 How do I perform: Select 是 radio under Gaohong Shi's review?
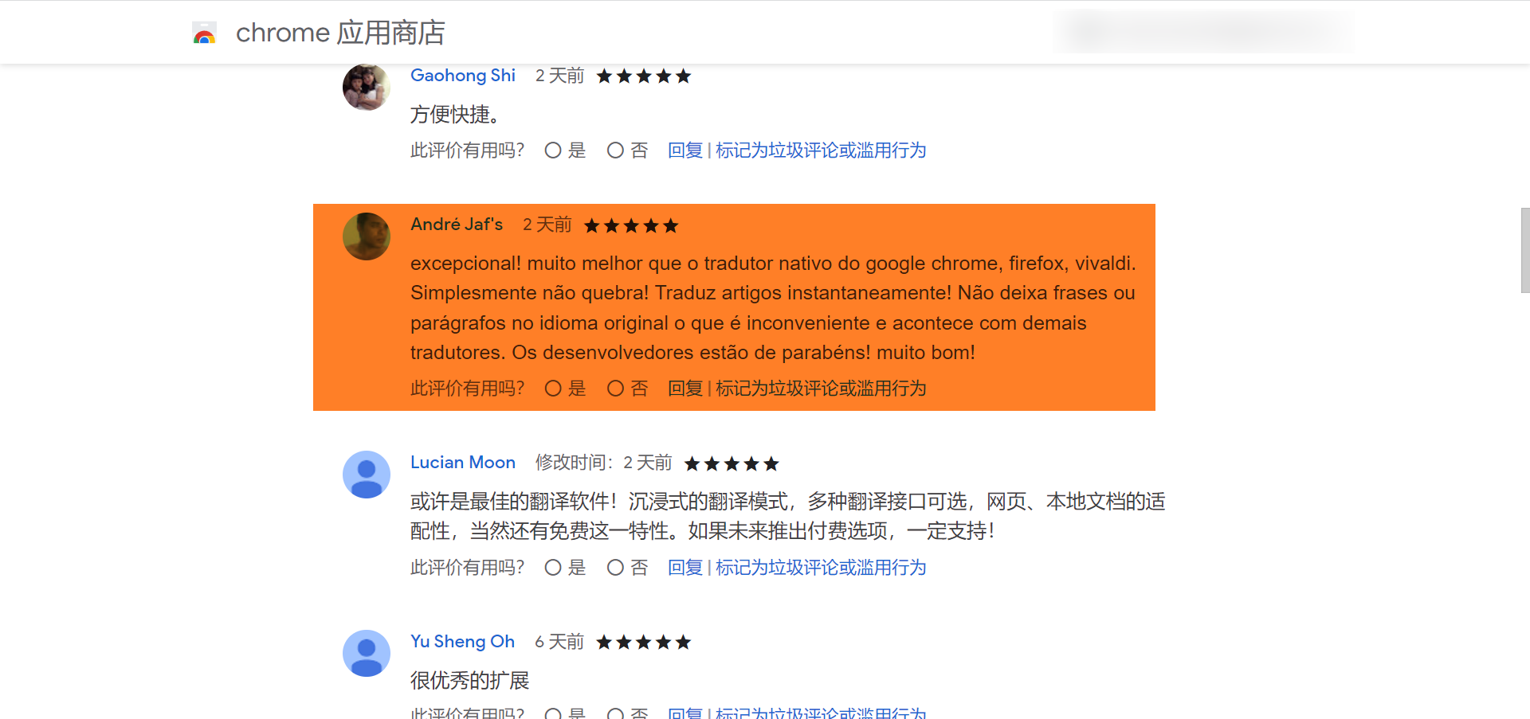(554, 150)
